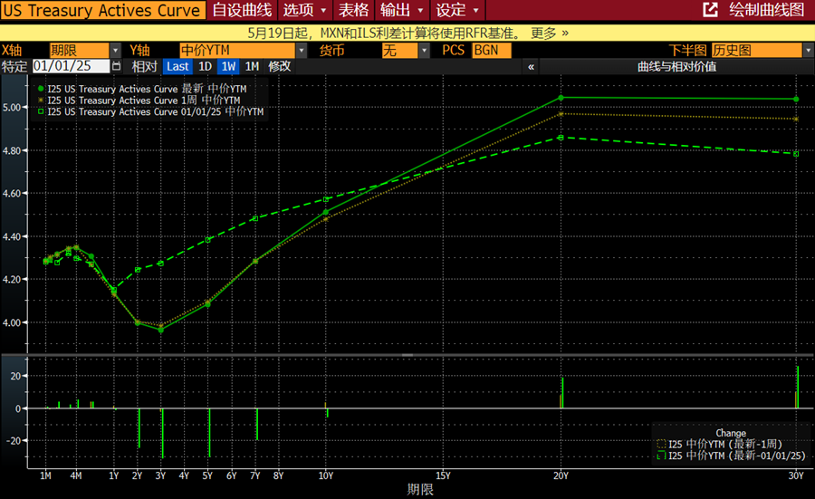Toggle the 1D comparison button
Image resolution: width=815 pixels, height=499 pixels.
click(206, 66)
